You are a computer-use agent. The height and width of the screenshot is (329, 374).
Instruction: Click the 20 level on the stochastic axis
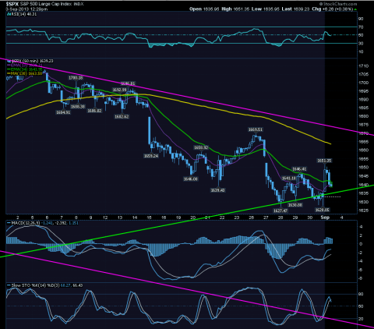361,319
